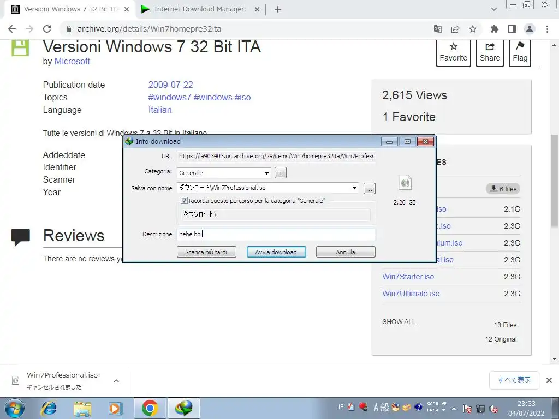Click the URL field in Info download

(276, 156)
